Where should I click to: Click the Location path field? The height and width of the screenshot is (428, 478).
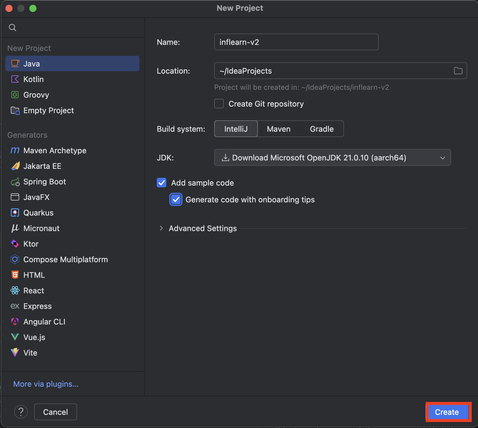341,71
